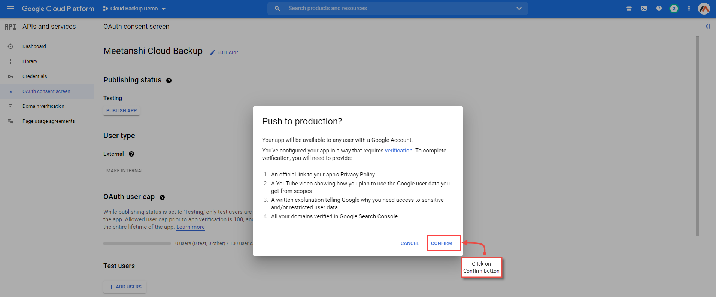Click the 'User type' heading
Screen dimensions: 716x297
point(119,136)
